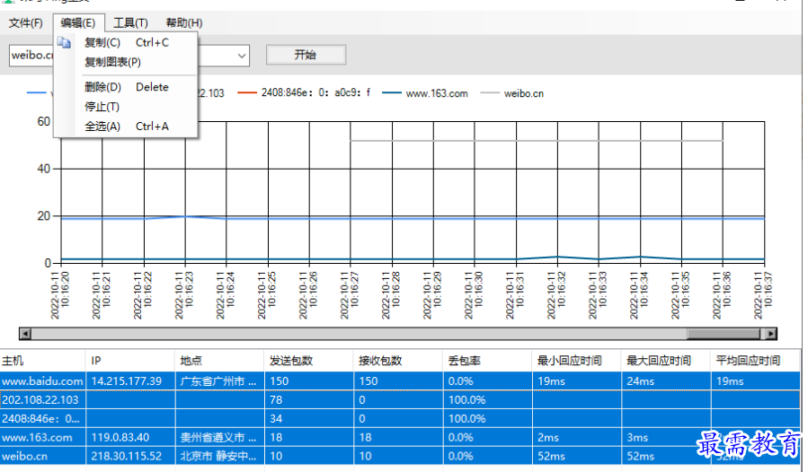Click the sent packets cell 34
808x472 pixels.
coord(309,418)
